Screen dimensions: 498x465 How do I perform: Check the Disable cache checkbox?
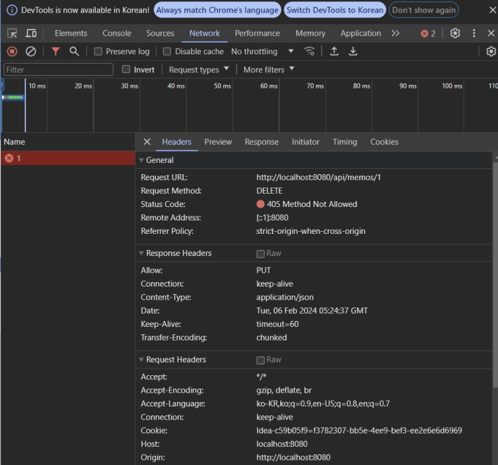click(x=168, y=52)
